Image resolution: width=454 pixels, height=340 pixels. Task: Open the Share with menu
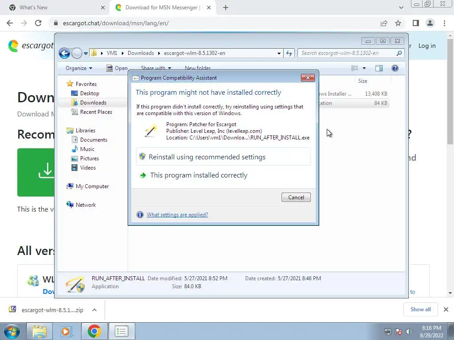[156, 68]
